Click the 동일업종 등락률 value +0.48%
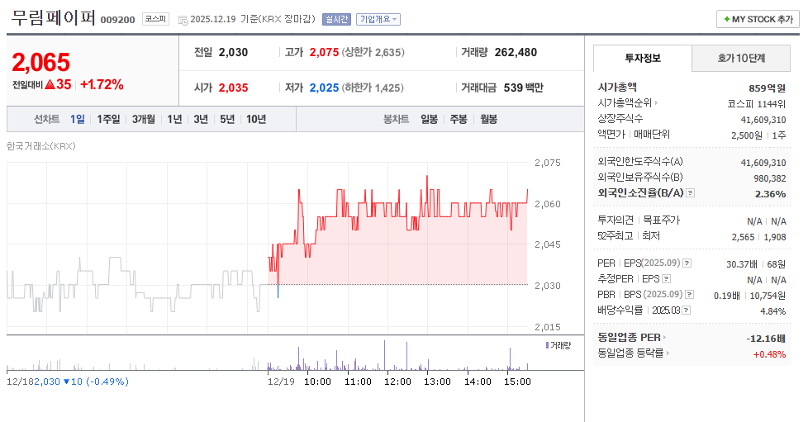The height and width of the screenshot is (422, 808). (x=769, y=354)
